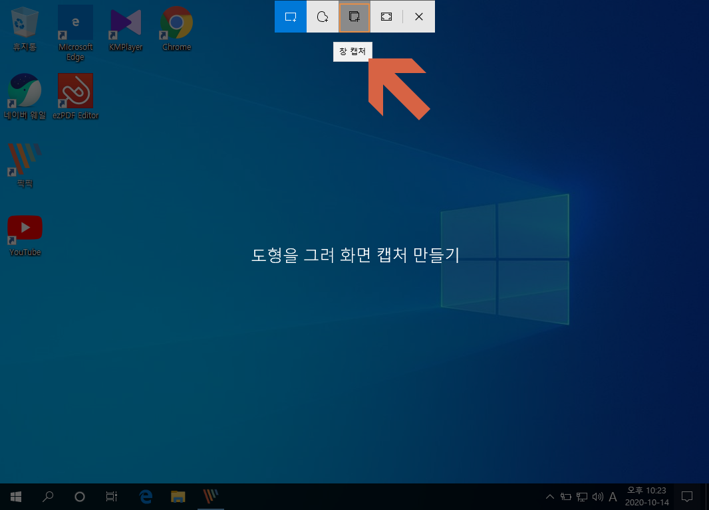Open the Action Center notifications
This screenshot has width=709, height=510.
pos(687,497)
